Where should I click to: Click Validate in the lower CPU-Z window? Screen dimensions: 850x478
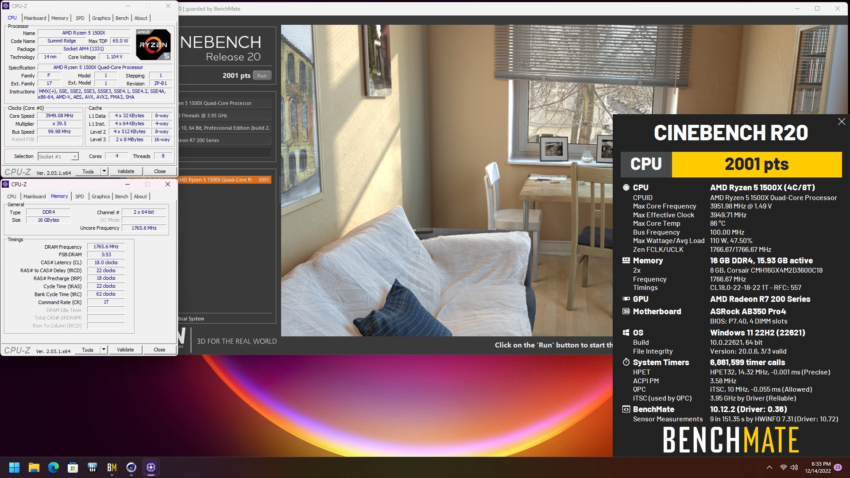click(125, 350)
